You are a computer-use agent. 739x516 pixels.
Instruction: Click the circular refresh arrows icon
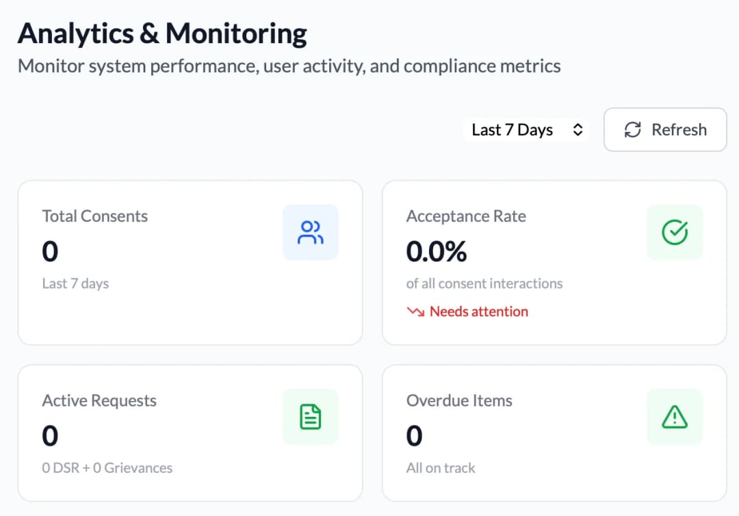(632, 129)
